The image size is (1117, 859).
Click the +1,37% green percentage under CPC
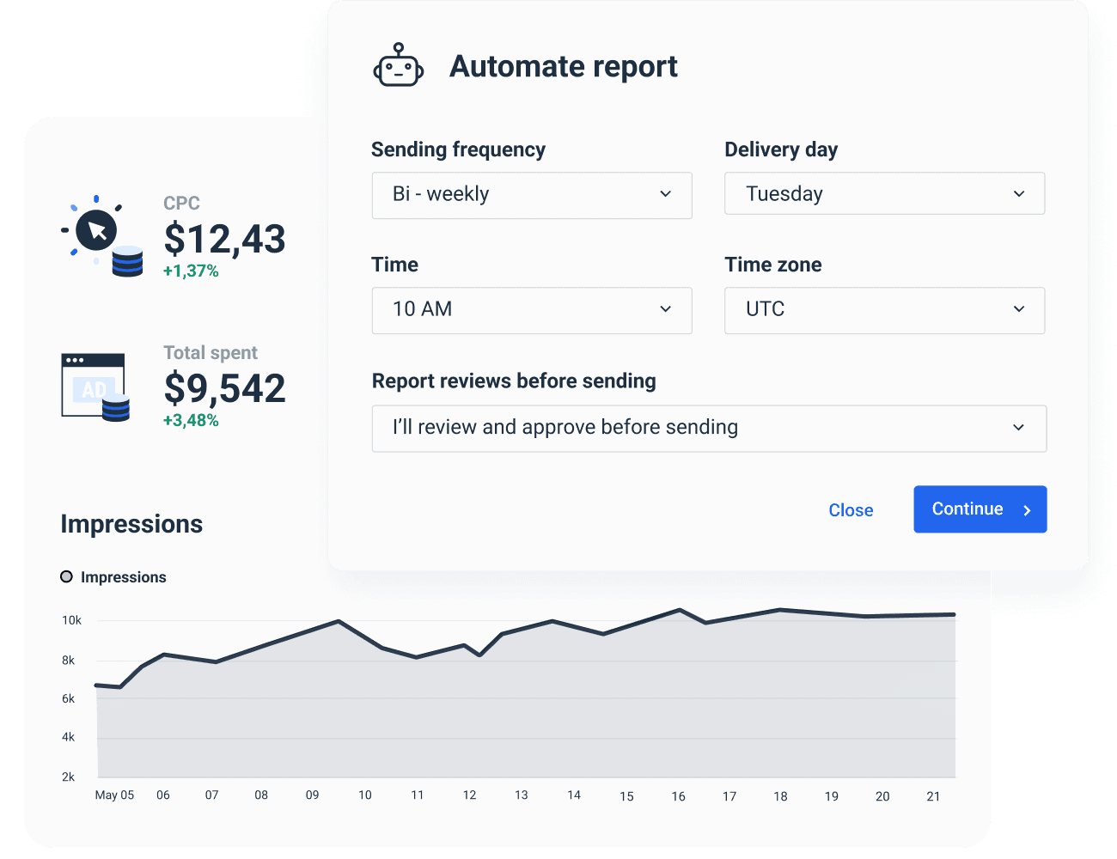pos(191,271)
